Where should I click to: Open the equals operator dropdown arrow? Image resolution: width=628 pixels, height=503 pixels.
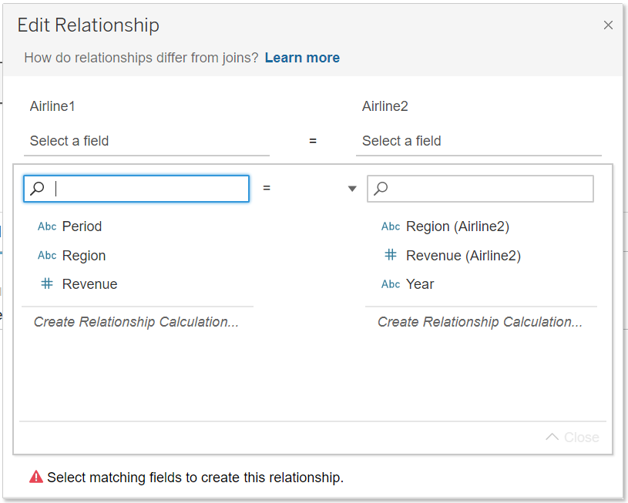[x=352, y=189]
